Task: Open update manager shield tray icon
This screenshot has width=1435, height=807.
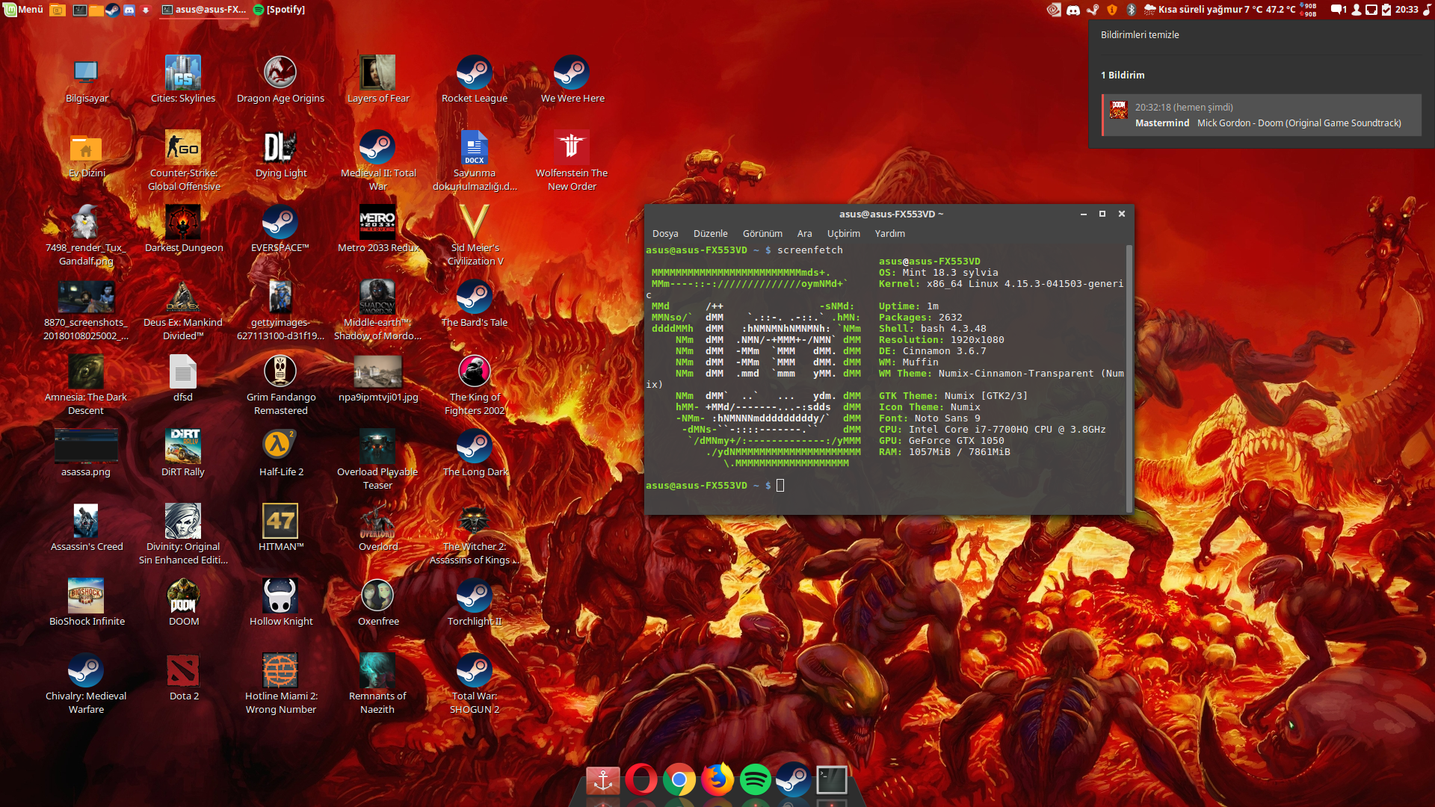Action: tap(1112, 10)
